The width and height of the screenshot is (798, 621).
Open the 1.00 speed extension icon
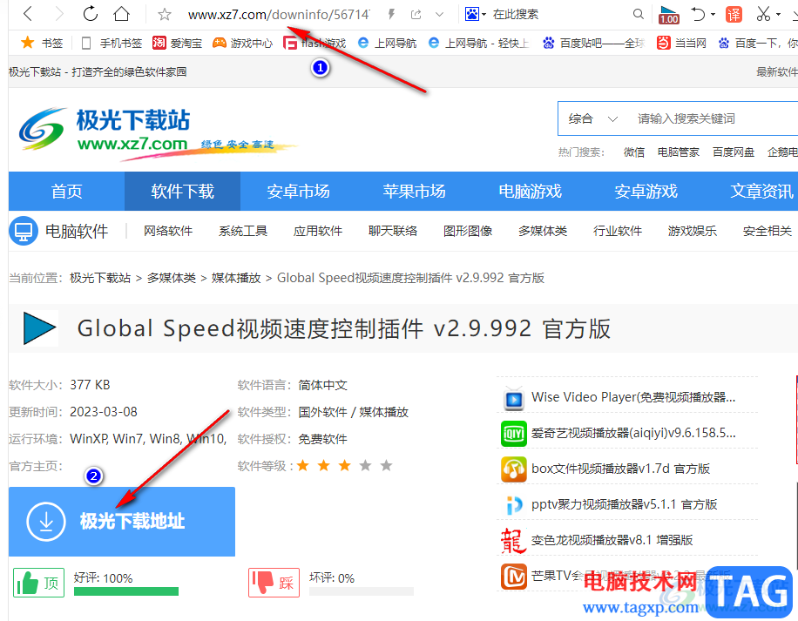669,15
